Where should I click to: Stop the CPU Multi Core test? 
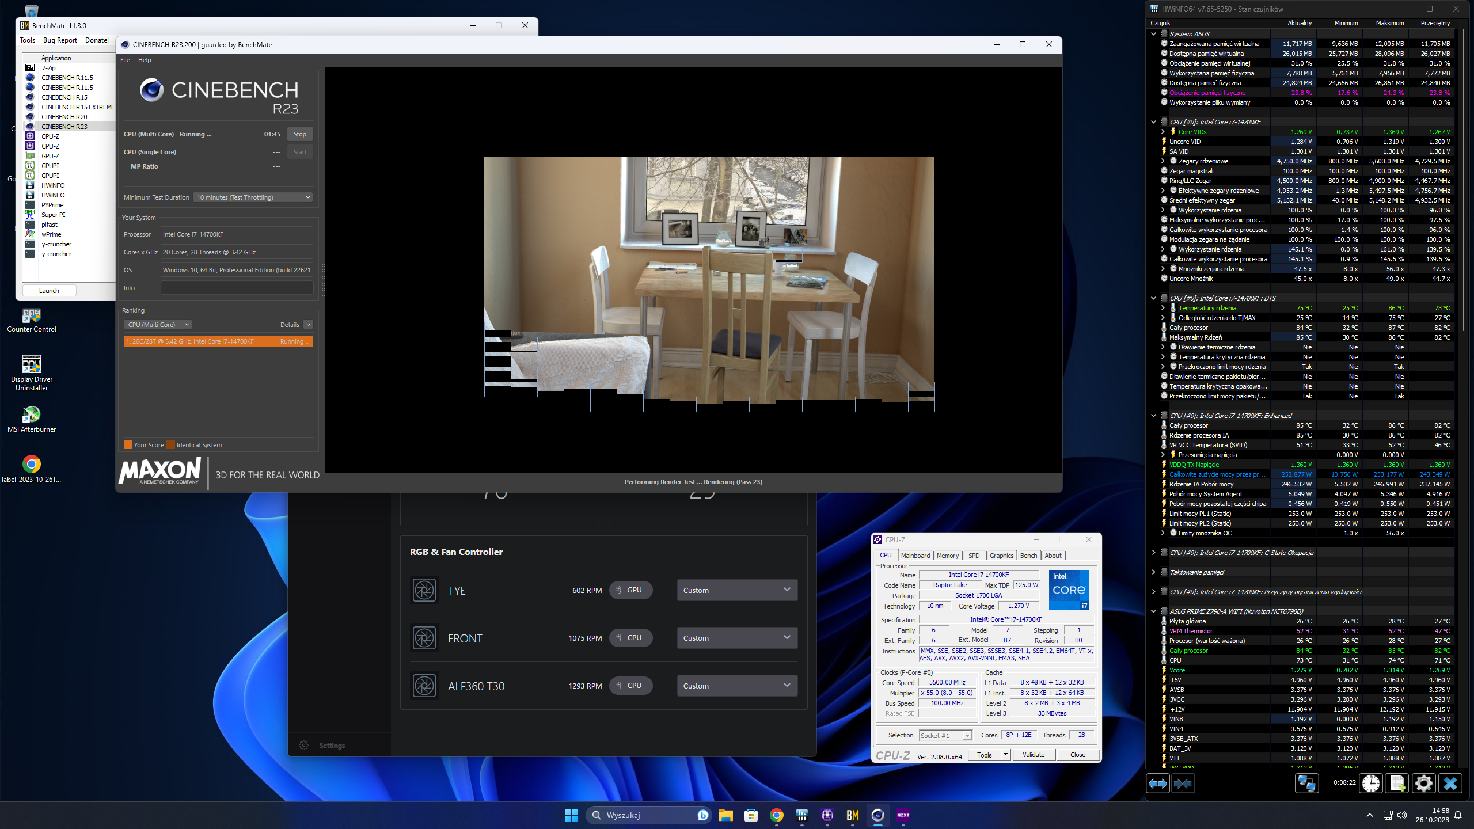pos(299,134)
